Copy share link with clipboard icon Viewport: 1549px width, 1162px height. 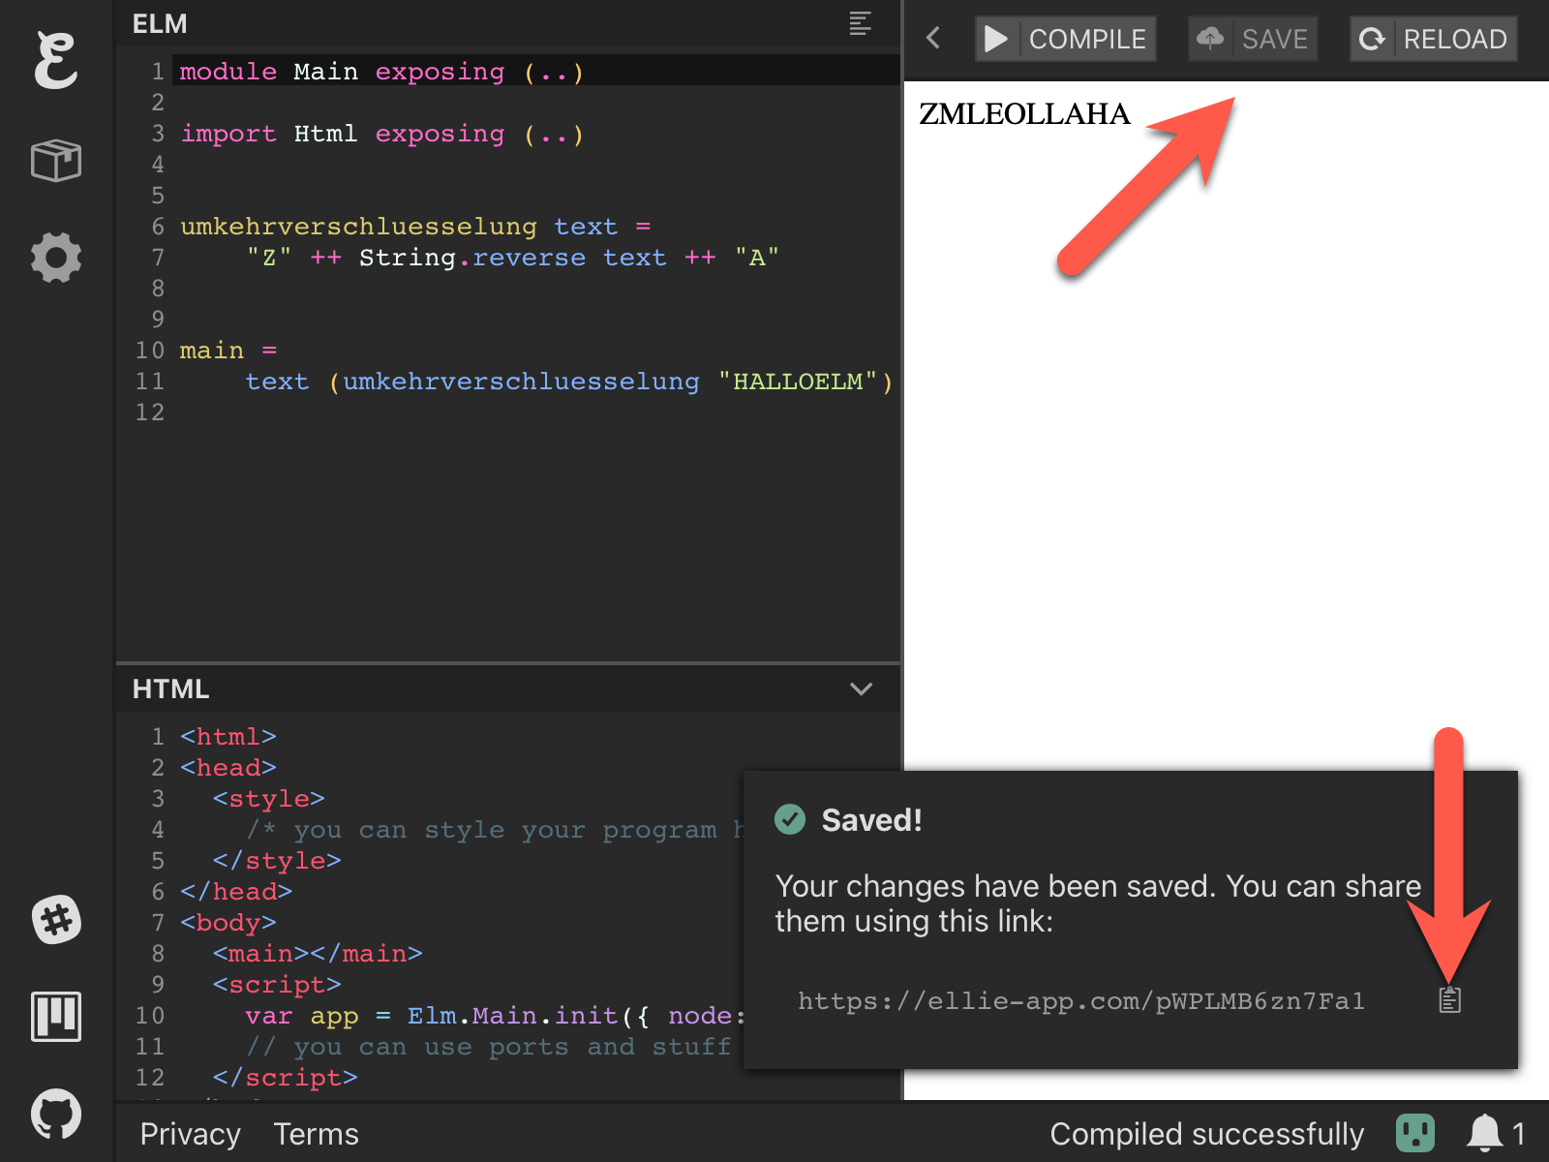coord(1448,1000)
